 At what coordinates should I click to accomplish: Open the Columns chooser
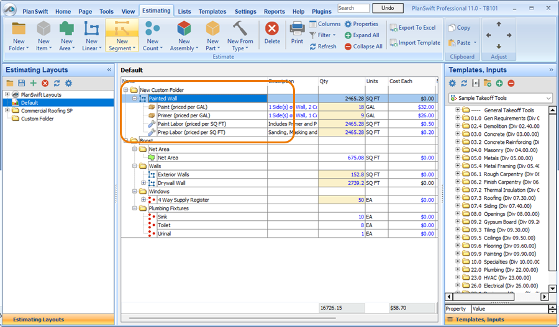(x=325, y=24)
